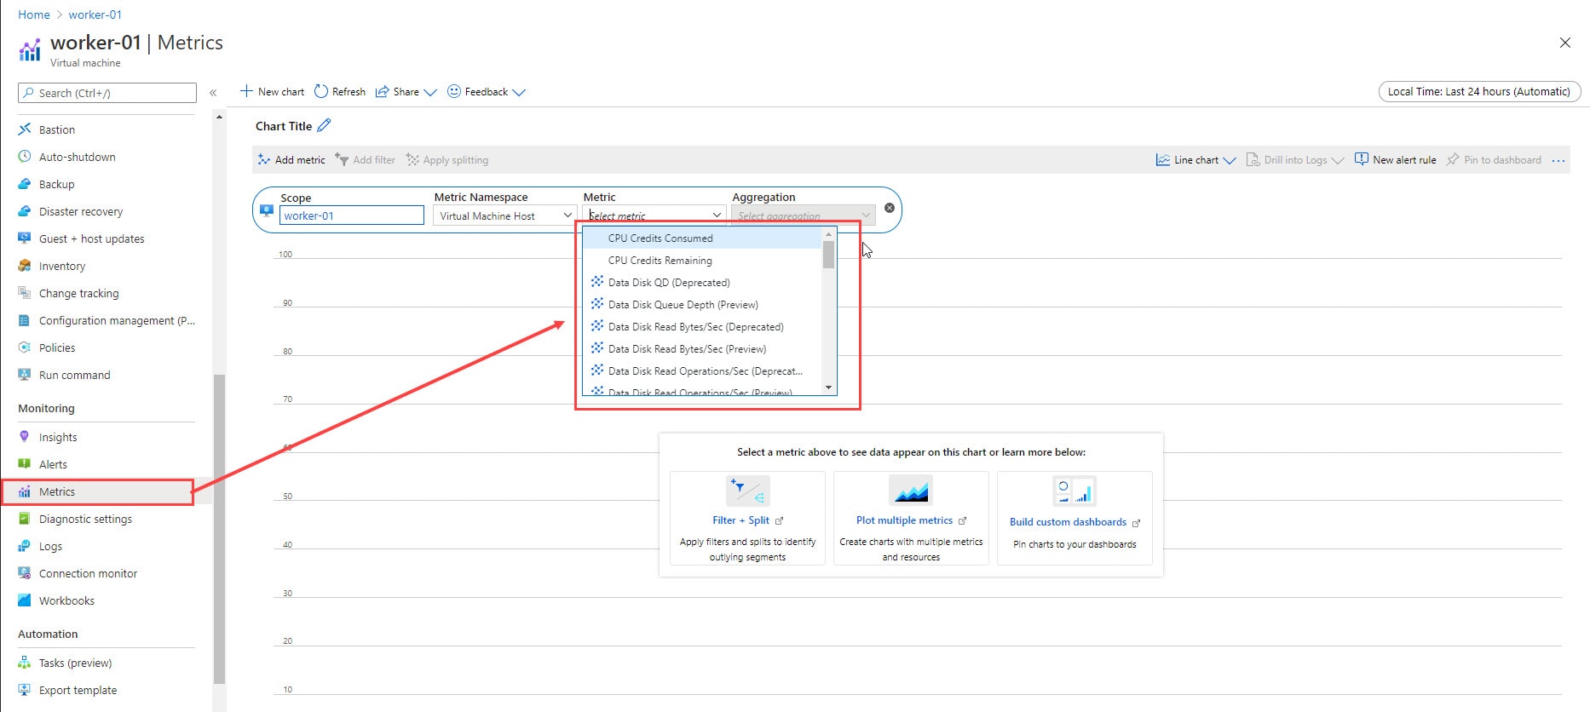Choose Data Disk Queue Depth (Preview) metric
This screenshot has width=1590, height=712.
pyautogui.click(x=683, y=305)
